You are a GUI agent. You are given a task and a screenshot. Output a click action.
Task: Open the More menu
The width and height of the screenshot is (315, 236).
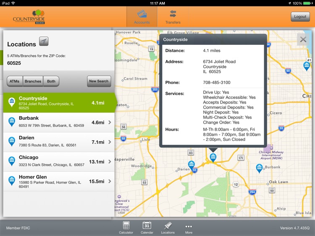[189, 228]
